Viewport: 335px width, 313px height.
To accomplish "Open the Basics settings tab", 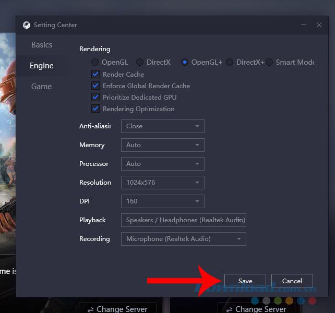I will click(42, 45).
